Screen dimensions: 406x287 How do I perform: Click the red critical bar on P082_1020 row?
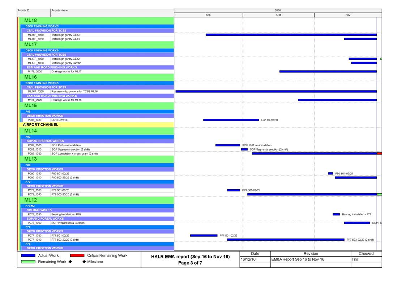coord(379,153)
